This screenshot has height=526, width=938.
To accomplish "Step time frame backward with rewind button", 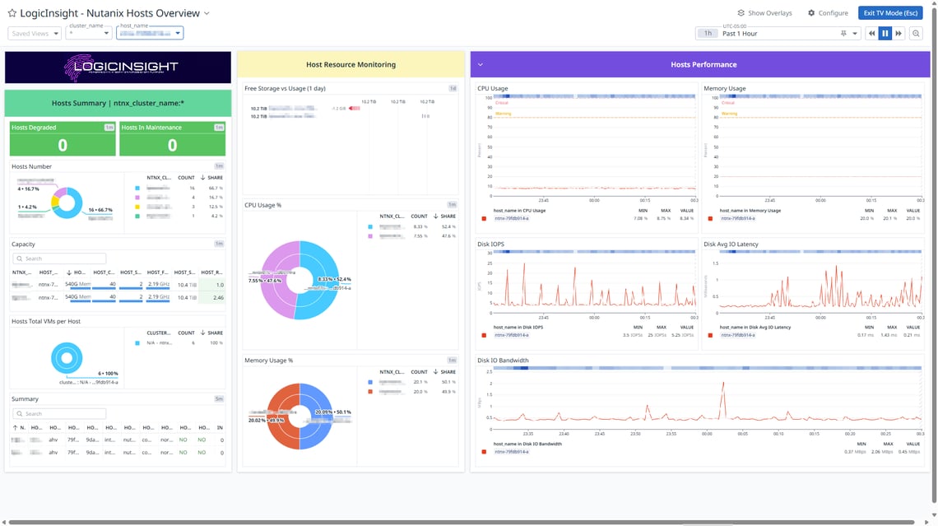I will tap(871, 34).
